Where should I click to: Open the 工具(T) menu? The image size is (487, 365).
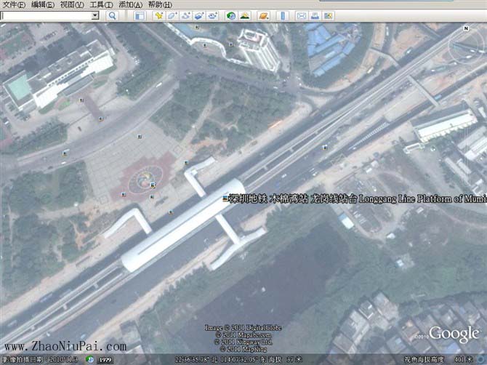[x=101, y=4]
